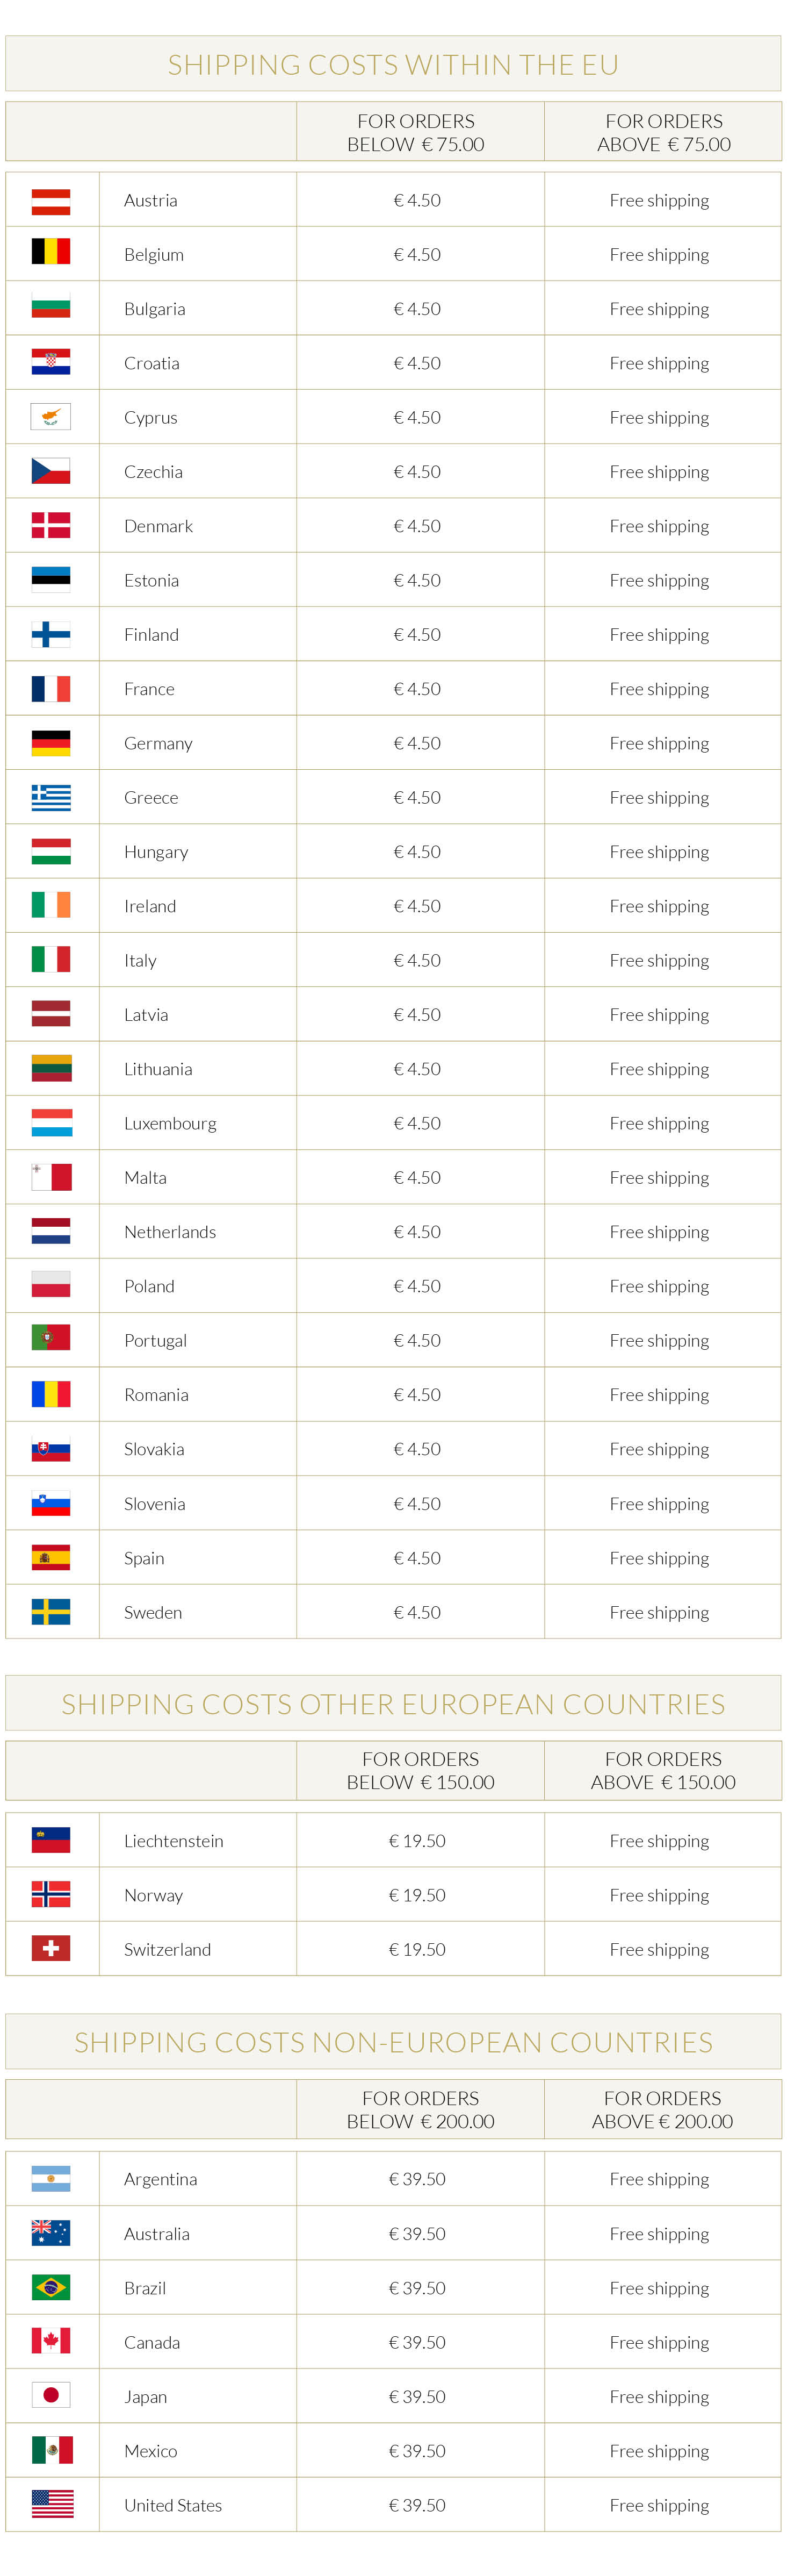
Task: Click the For Orders Below € 150.00 header
Action: pos(421,1771)
